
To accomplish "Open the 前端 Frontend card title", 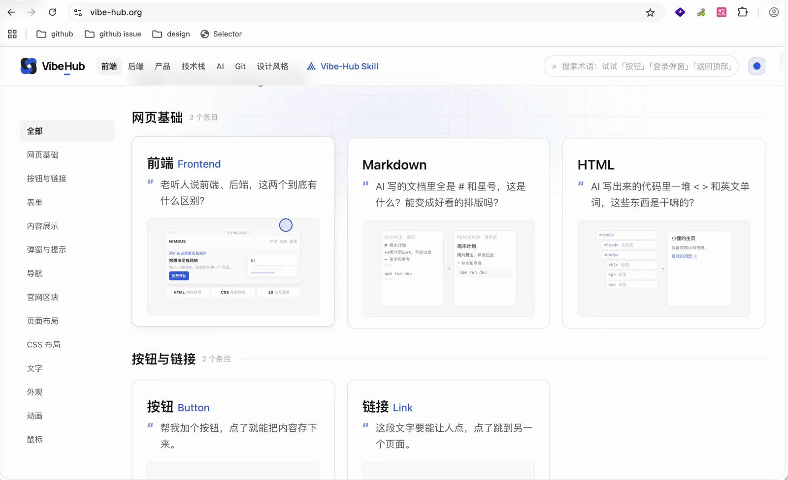I will point(184,163).
